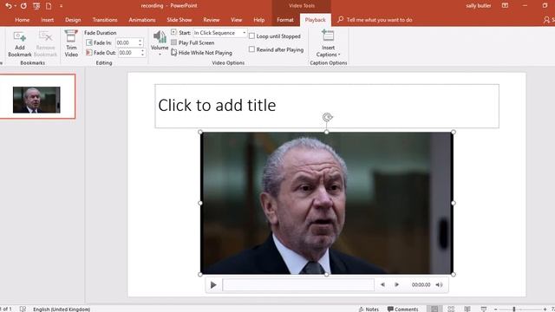Viewport: 555px width, 312px height.
Task: Click the video seek bar
Action: click(298, 285)
